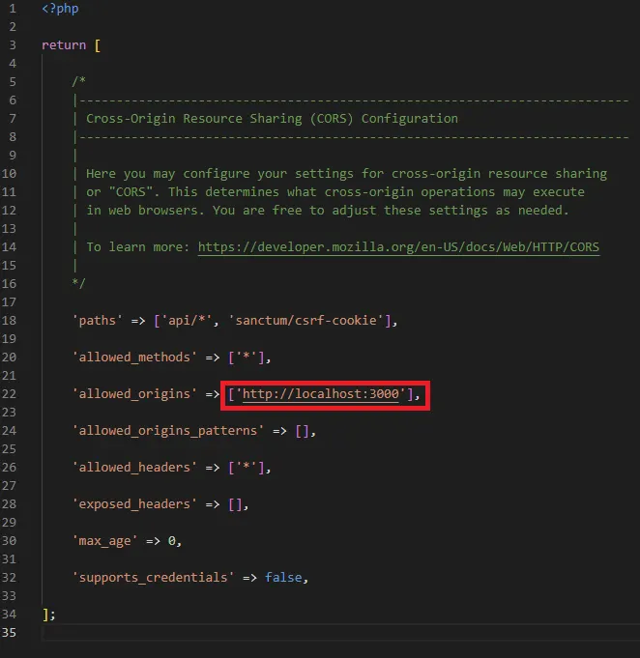Click the 'http://localhost:3000' origin URL string
The width and height of the screenshot is (640, 658).
tap(320, 393)
